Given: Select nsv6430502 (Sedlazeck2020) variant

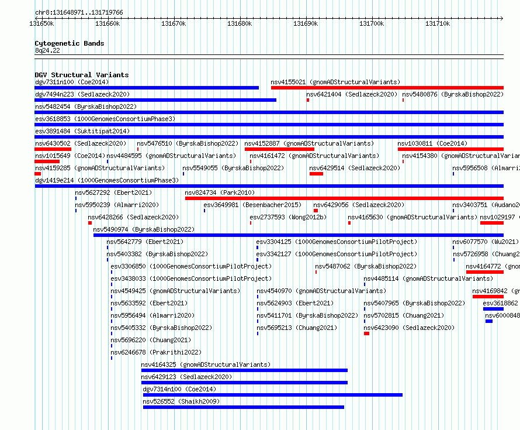Looking at the screenshot, I should click(x=81, y=143).
